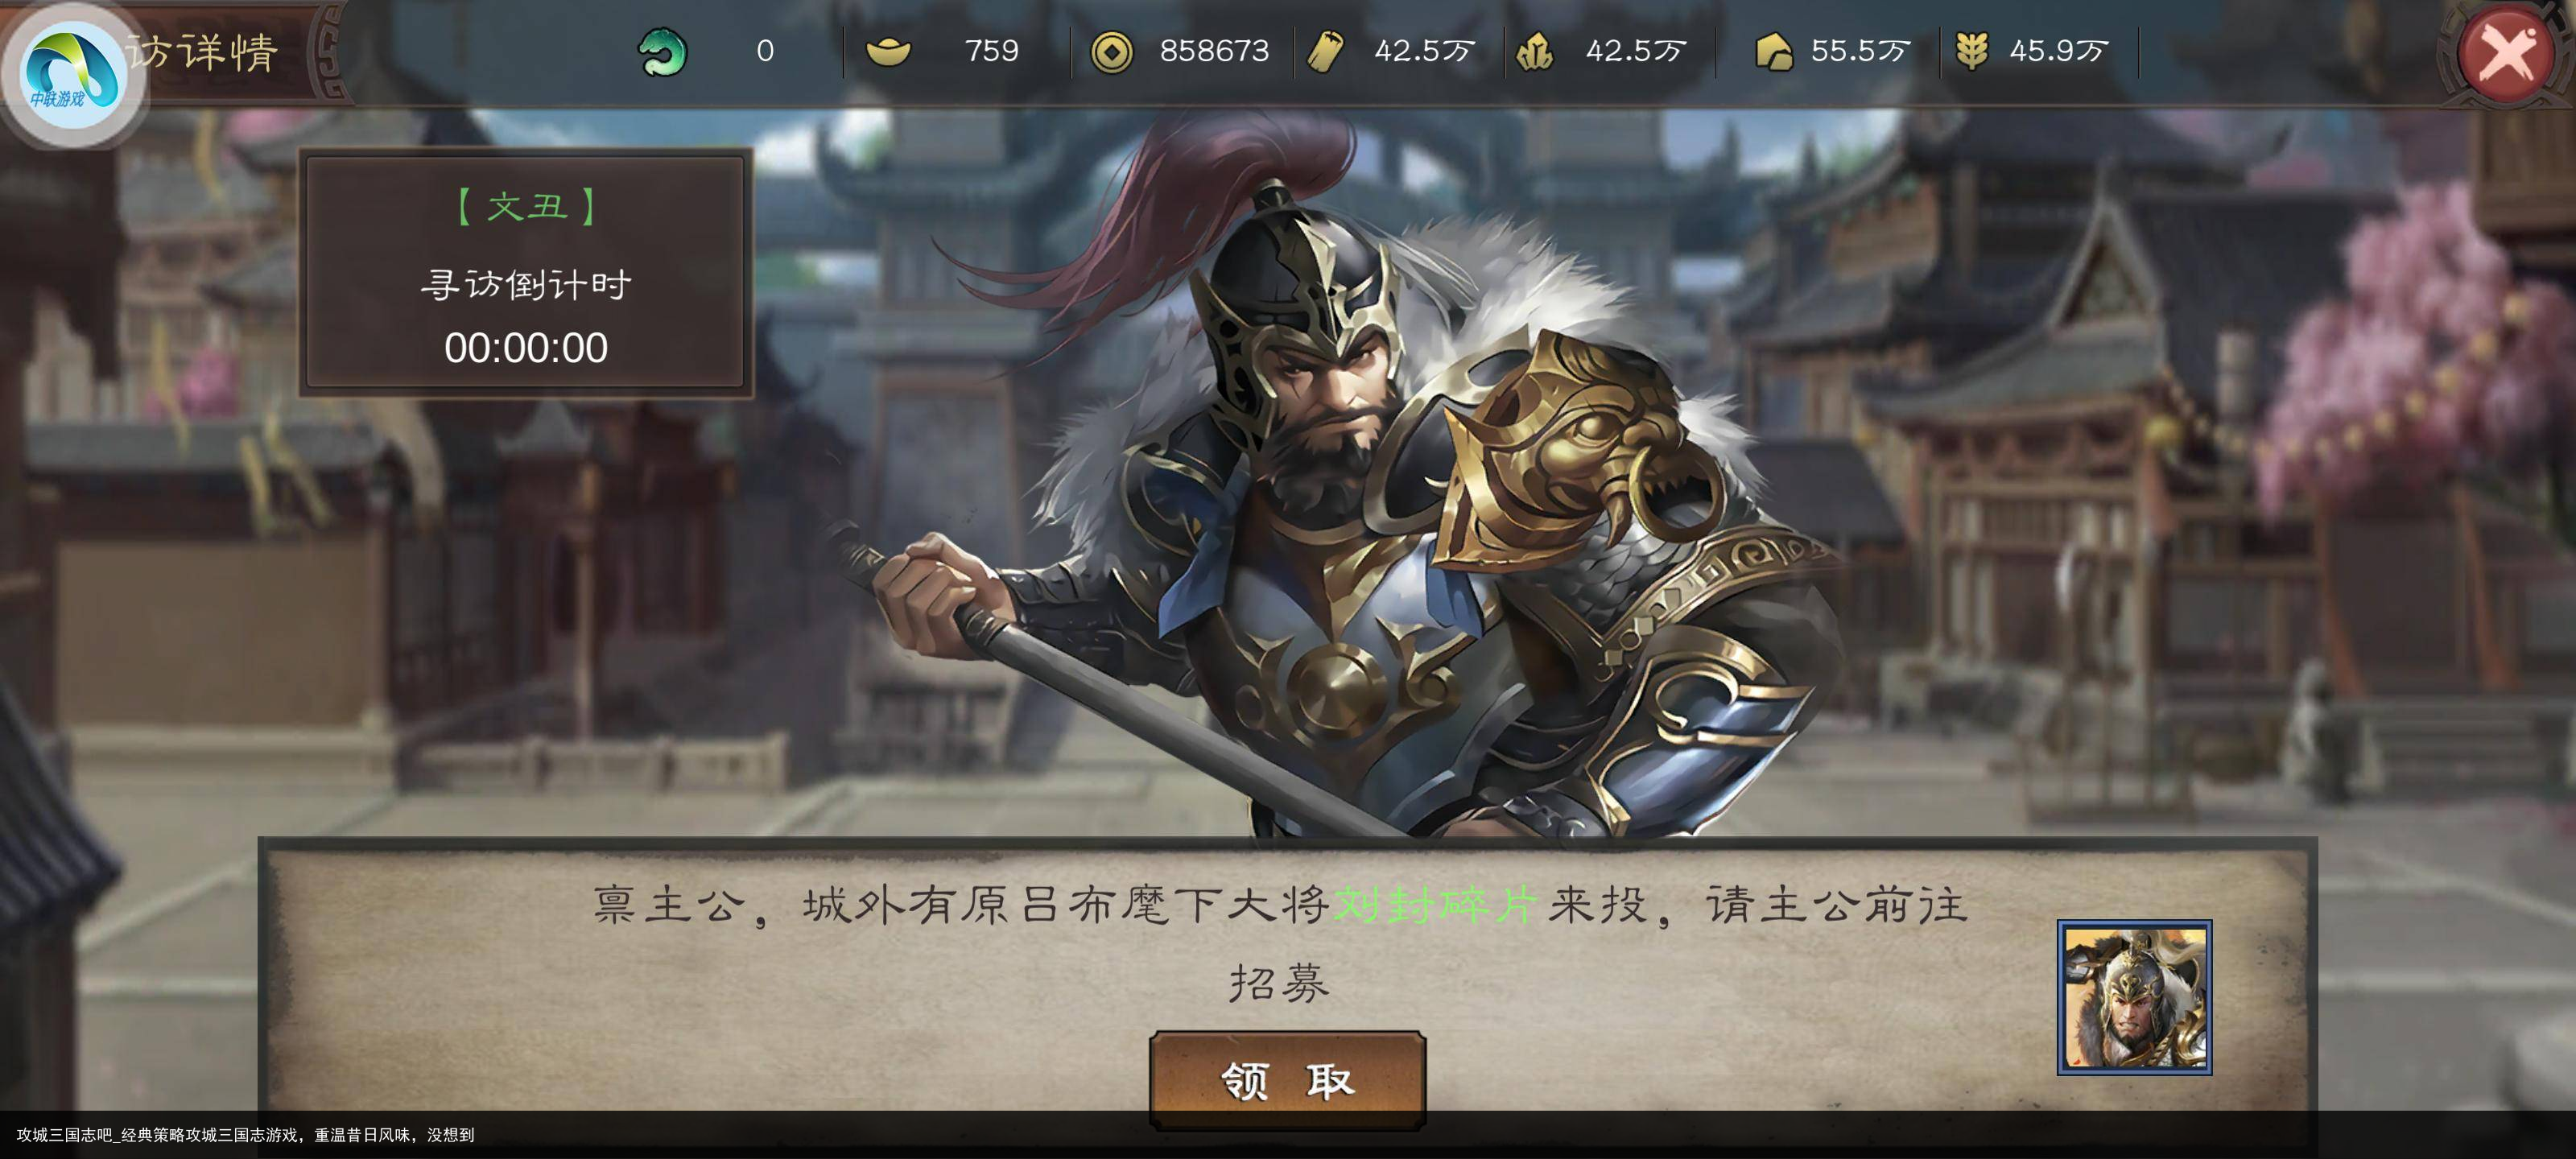Image resolution: width=2576 pixels, height=1159 pixels.
Task: Open the 中联游戏 floating logo
Action: coord(72,72)
